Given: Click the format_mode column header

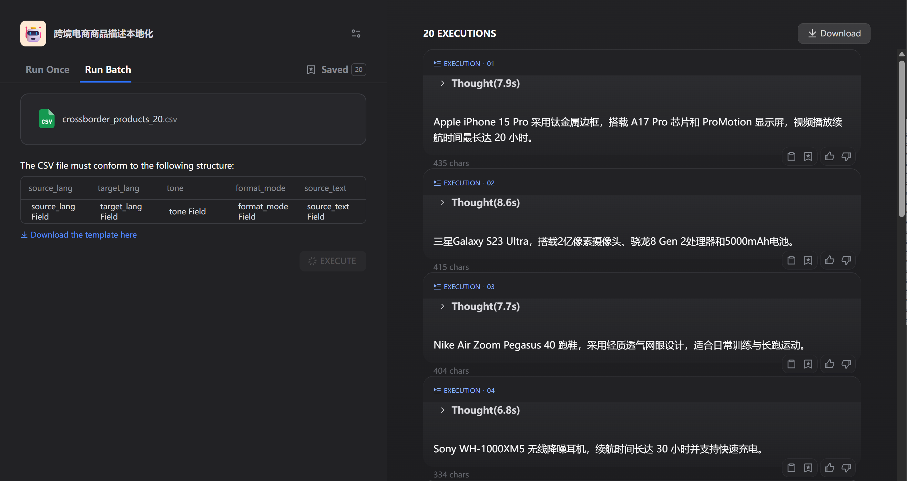Looking at the screenshot, I should click(260, 188).
